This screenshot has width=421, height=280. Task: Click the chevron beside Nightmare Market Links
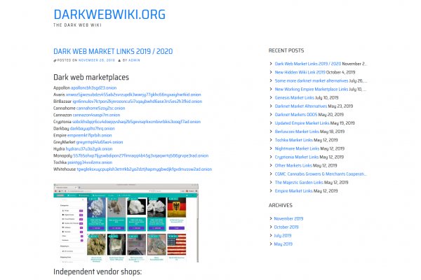271,148
